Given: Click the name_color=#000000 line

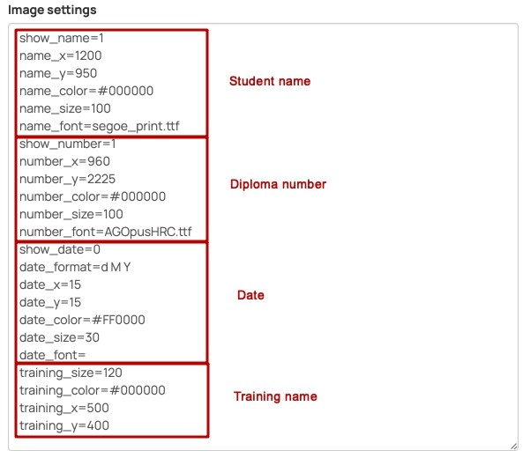Looking at the screenshot, I should [86, 91].
